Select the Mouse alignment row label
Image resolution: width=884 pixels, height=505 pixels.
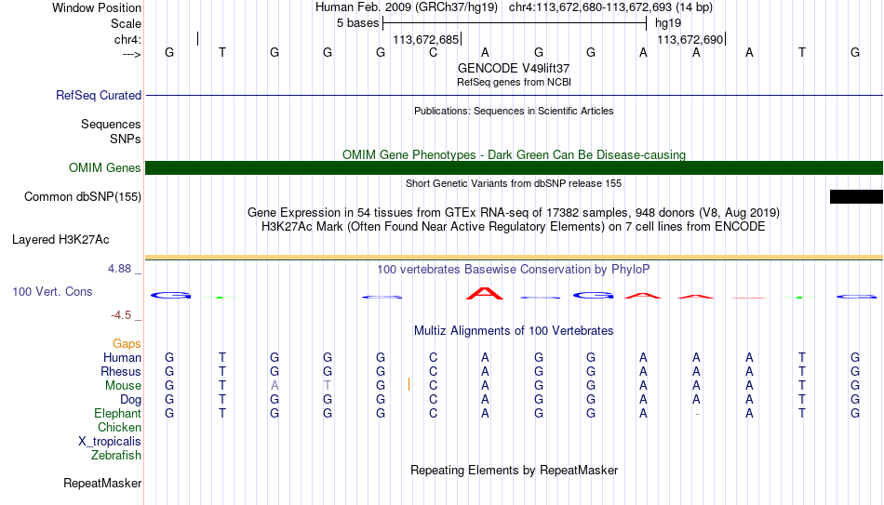pyautogui.click(x=123, y=386)
